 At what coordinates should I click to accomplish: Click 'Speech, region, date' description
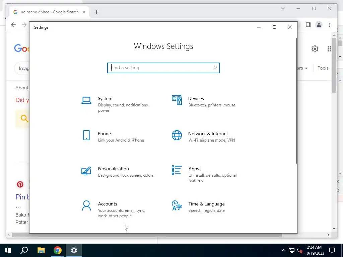(x=206, y=211)
